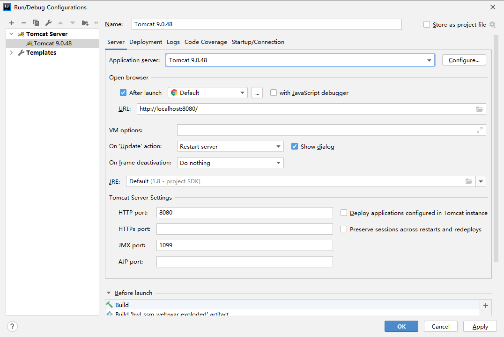
Task: Open help question mark button
Action: (12, 326)
